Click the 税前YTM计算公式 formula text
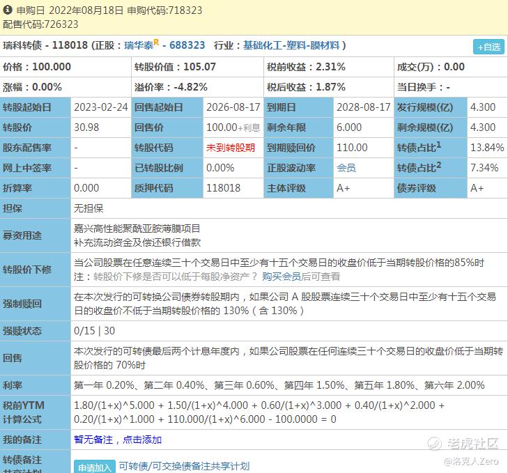Screen dimensions: 508x473 point(259,412)
